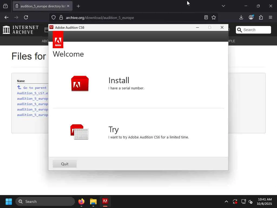Open File Explorer from the taskbar
This screenshot has width=277, height=208.
pos(93,201)
